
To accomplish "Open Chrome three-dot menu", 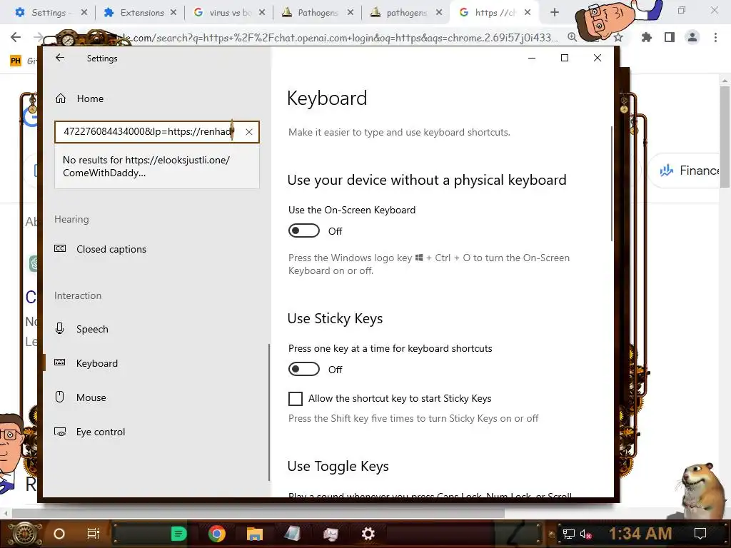I will click(x=715, y=37).
